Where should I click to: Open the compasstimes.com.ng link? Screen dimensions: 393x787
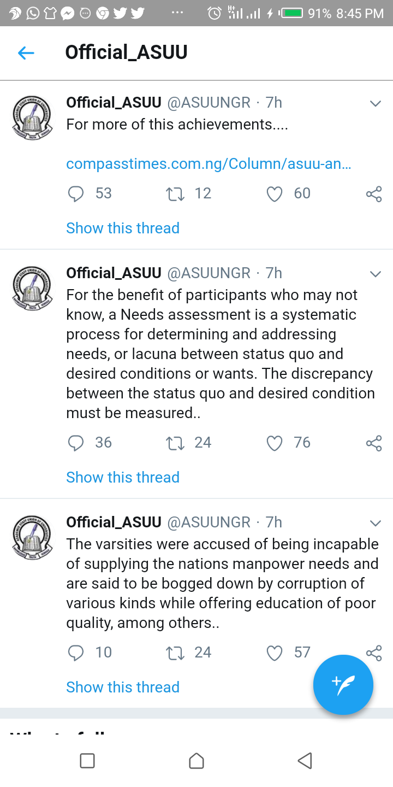[209, 164]
